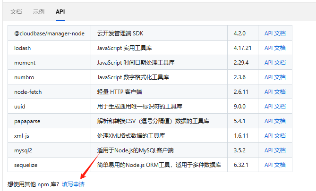Switch to the 示例 tab
This screenshot has width=316, height=191.
pos(38,12)
